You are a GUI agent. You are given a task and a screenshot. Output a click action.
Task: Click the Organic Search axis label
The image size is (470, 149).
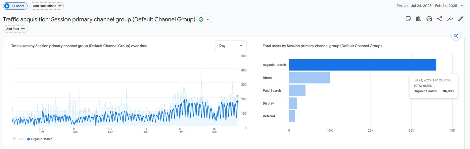coord(274,65)
